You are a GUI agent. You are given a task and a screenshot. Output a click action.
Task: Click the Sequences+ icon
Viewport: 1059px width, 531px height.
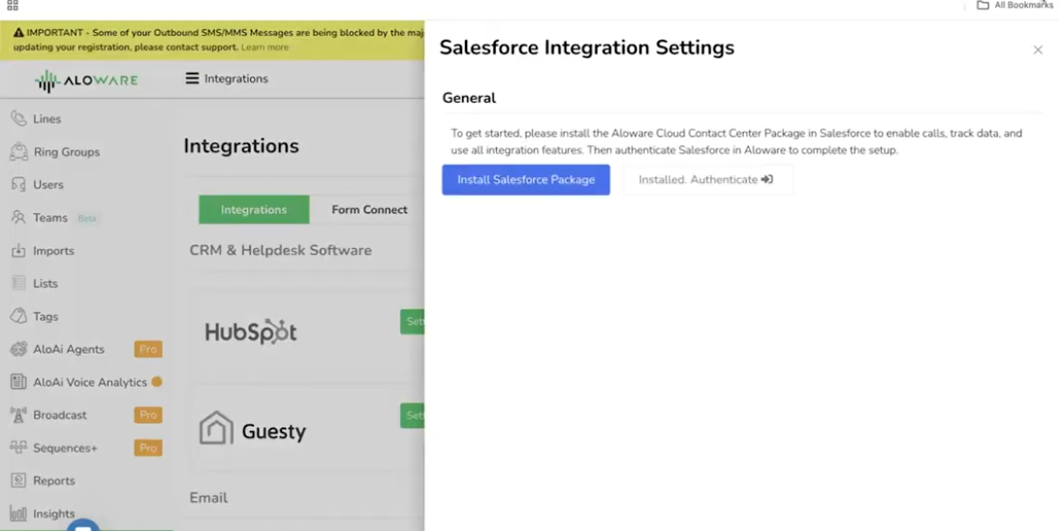18,448
